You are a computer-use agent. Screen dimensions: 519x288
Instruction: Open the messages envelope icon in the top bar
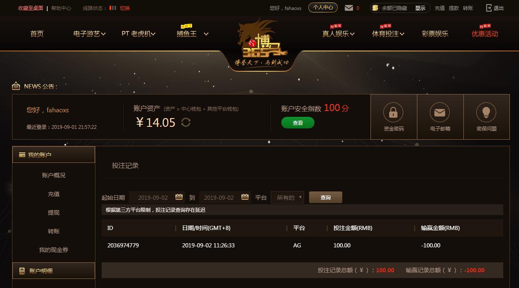(x=349, y=8)
